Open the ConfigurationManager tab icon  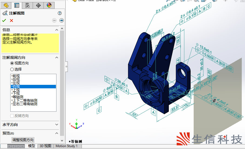[x=27, y=5]
